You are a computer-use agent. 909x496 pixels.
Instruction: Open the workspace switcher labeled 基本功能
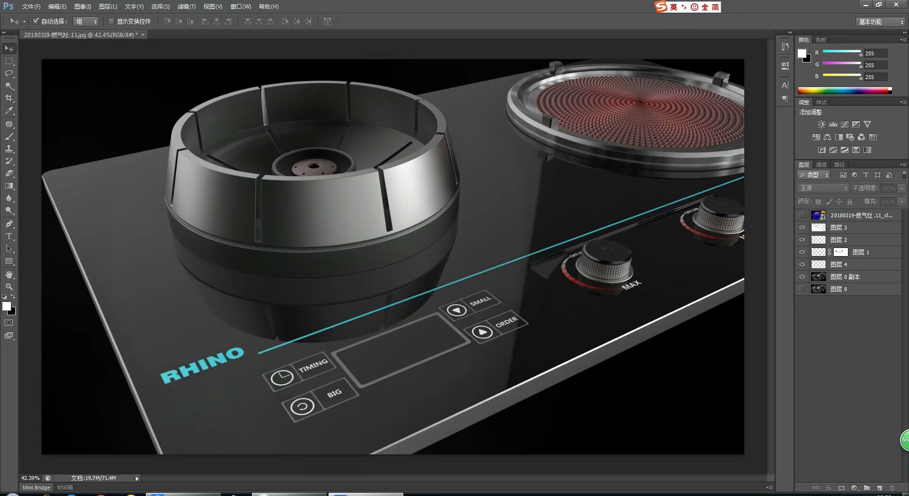pyautogui.click(x=879, y=21)
